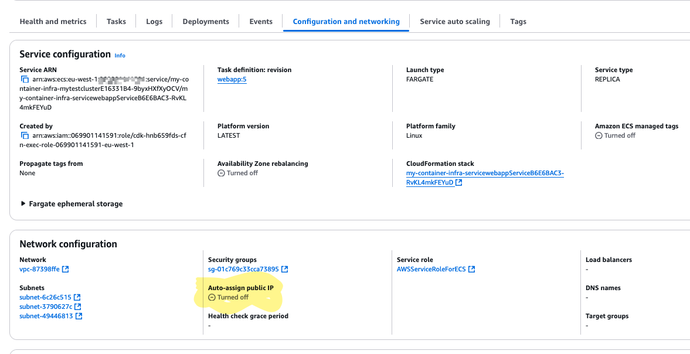This screenshot has height=354, width=690.
Task: Click Availability Zone rebalancing turned off status
Action: (237, 173)
